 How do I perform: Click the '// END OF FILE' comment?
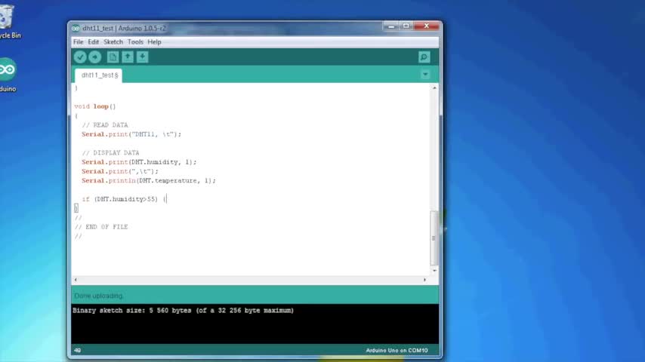pyautogui.click(x=101, y=227)
